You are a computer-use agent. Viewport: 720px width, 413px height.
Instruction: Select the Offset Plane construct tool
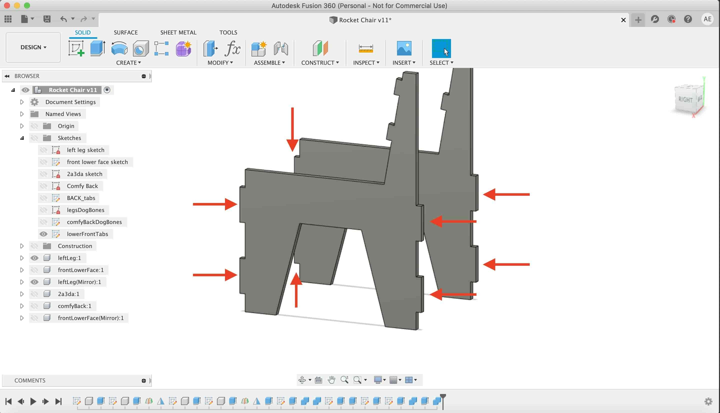click(x=320, y=48)
